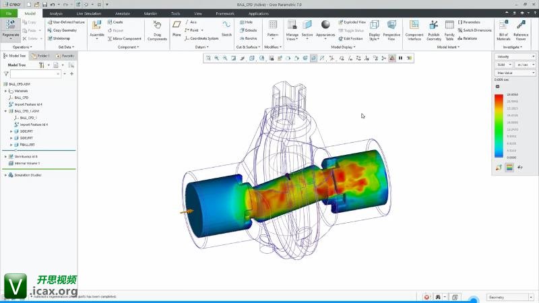The width and height of the screenshot is (539, 303).
Task: Click the Save icon in quick access toolbar
Action: point(44,5)
